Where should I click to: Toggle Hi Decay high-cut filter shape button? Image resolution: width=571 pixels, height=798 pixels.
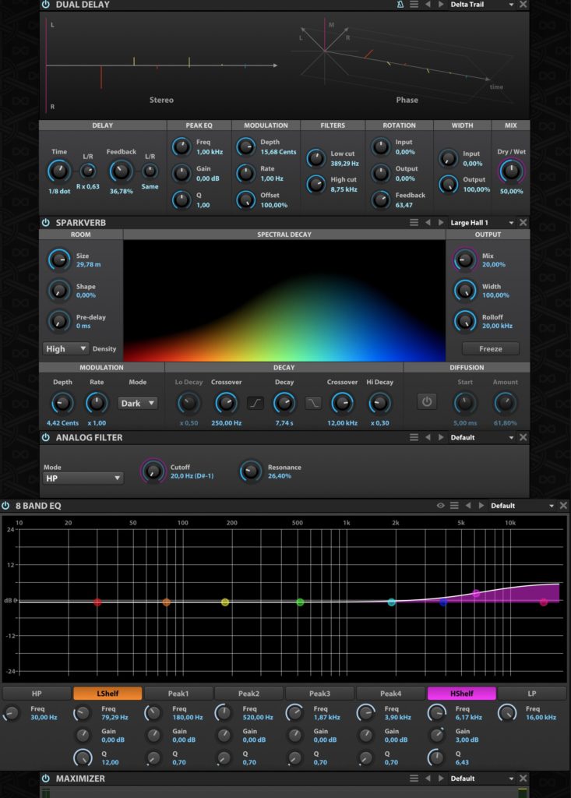(313, 403)
